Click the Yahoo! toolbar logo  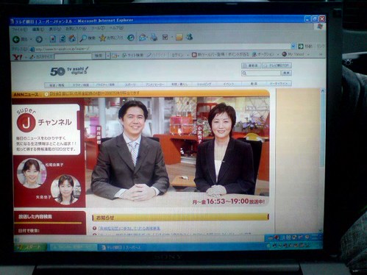18,57
